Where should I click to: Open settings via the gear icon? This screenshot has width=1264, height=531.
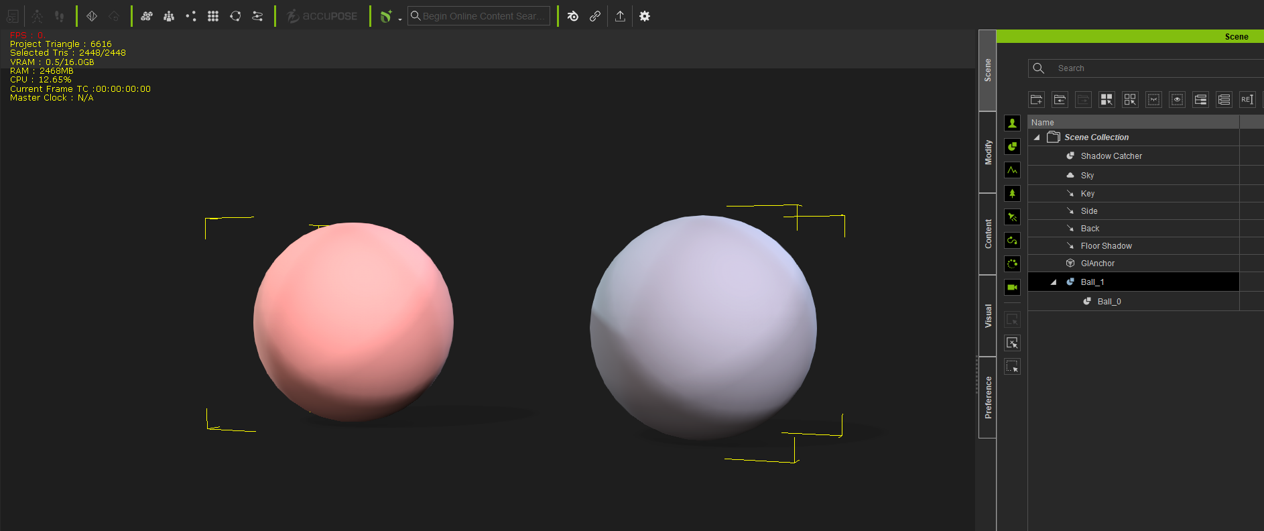[645, 16]
